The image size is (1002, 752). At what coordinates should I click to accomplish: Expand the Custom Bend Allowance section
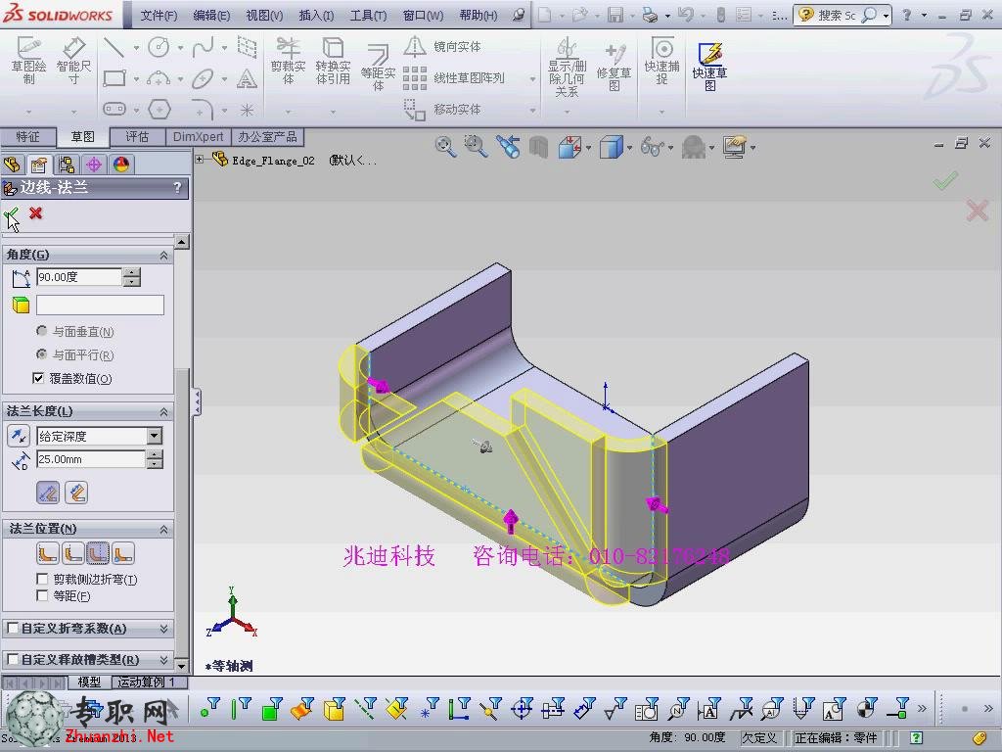point(164,629)
